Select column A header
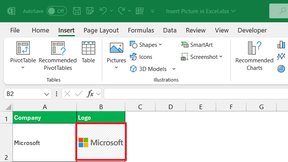Screen dimensions: 288x162 click(45, 107)
